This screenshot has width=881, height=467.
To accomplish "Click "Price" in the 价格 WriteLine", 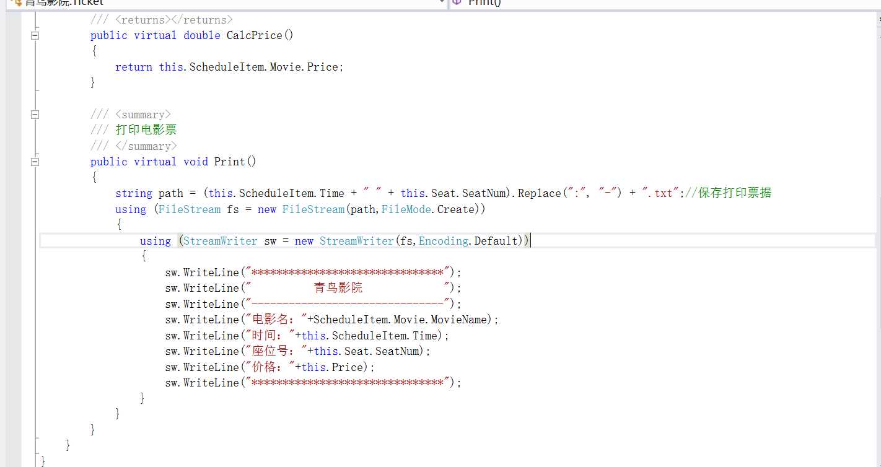I will tap(347, 367).
